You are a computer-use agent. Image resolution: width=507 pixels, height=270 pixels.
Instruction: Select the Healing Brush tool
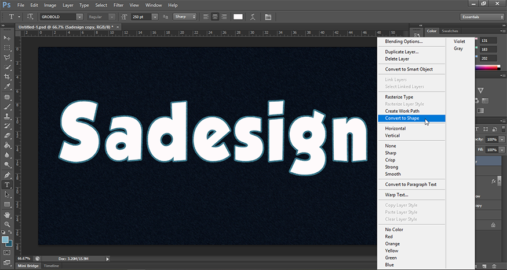tap(7, 97)
